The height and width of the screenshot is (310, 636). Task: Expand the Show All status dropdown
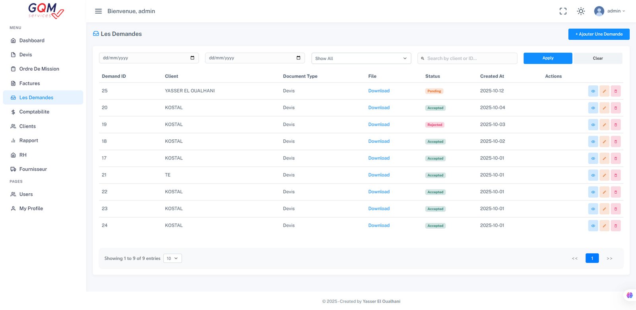pyautogui.click(x=361, y=58)
